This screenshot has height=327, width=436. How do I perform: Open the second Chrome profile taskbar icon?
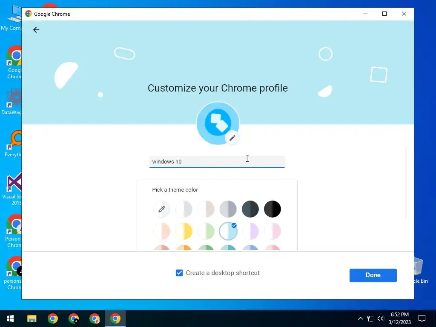[x=73, y=318]
